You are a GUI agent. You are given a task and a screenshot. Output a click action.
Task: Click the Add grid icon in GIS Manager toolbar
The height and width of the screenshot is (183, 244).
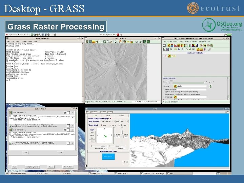(167, 49)
